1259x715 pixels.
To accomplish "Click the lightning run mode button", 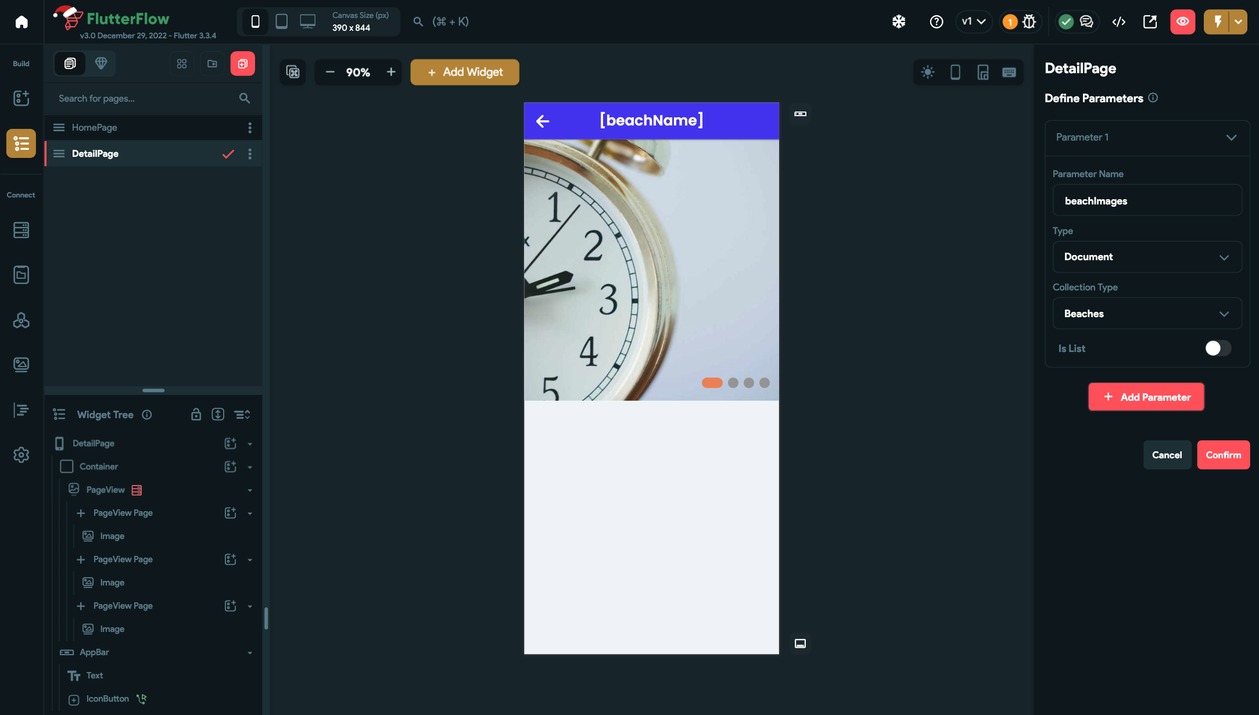I will click(1218, 21).
